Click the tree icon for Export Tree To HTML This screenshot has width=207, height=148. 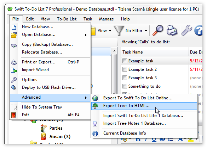95,106
